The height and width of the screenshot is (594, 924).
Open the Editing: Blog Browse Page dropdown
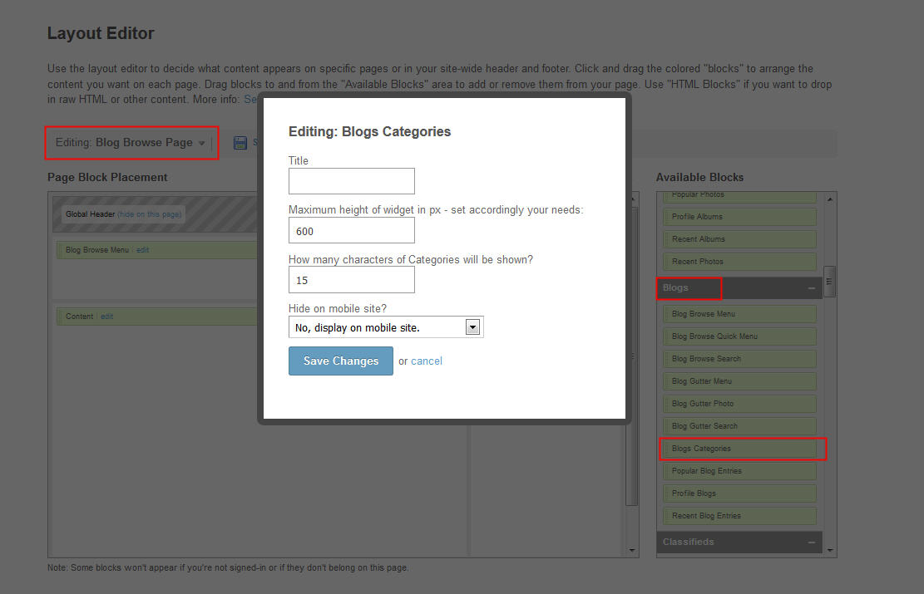click(130, 143)
